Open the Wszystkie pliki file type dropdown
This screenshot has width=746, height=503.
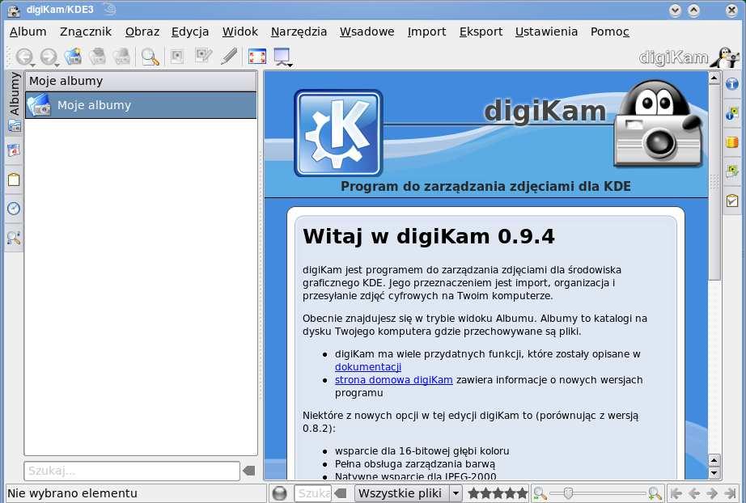point(409,493)
